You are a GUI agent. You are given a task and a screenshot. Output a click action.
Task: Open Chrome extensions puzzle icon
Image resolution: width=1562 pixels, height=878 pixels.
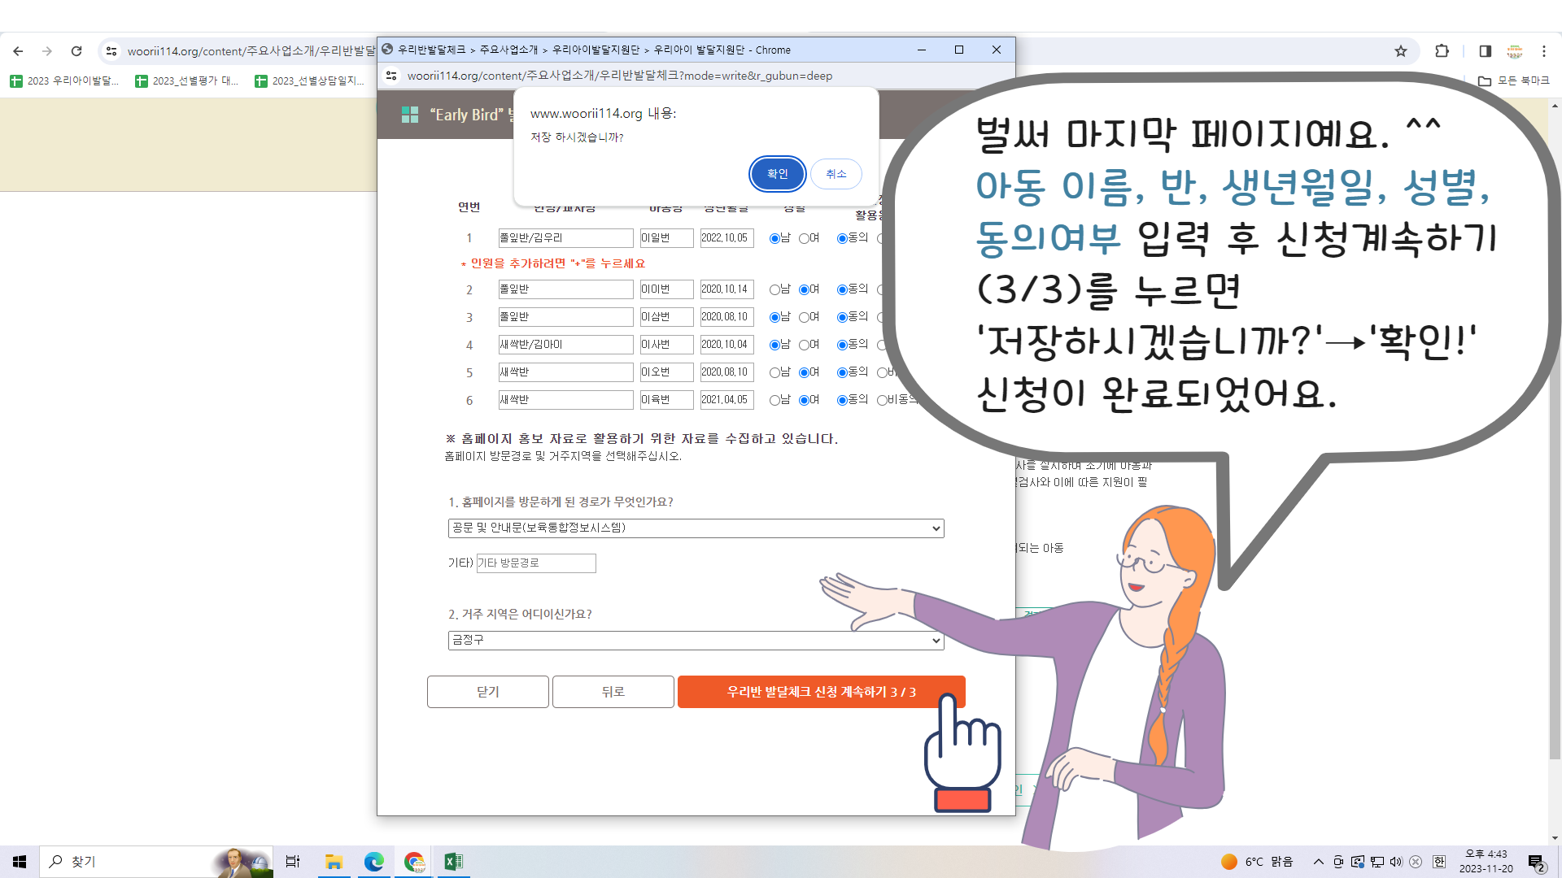(x=1442, y=51)
